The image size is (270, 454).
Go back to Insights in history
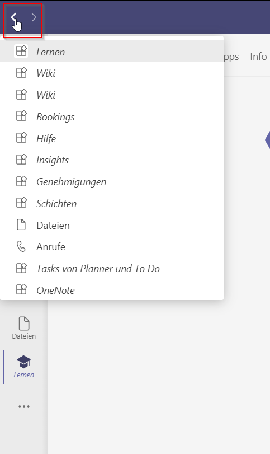pos(112,160)
